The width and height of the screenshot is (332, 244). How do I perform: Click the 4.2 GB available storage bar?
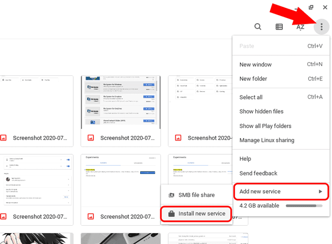304,206
